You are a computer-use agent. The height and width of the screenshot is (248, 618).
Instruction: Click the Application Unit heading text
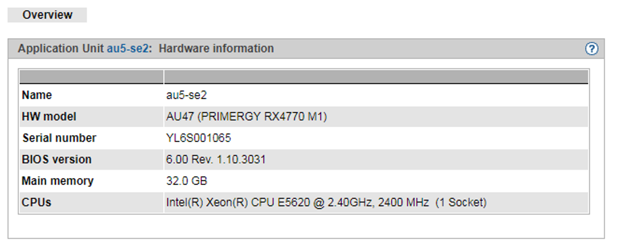click(61, 49)
